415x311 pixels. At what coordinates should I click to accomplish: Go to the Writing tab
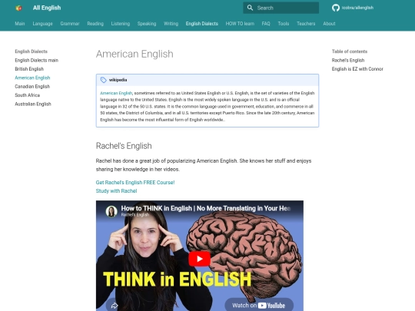click(x=171, y=24)
